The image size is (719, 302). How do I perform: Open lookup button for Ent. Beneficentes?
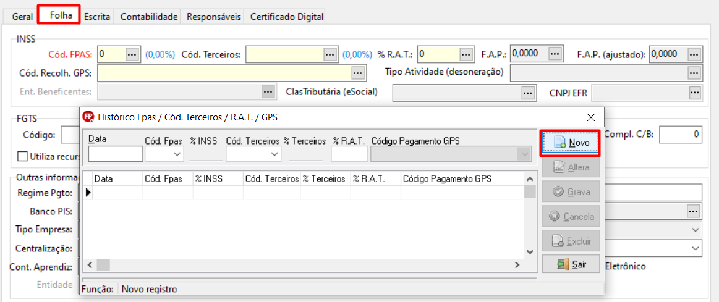click(x=268, y=91)
